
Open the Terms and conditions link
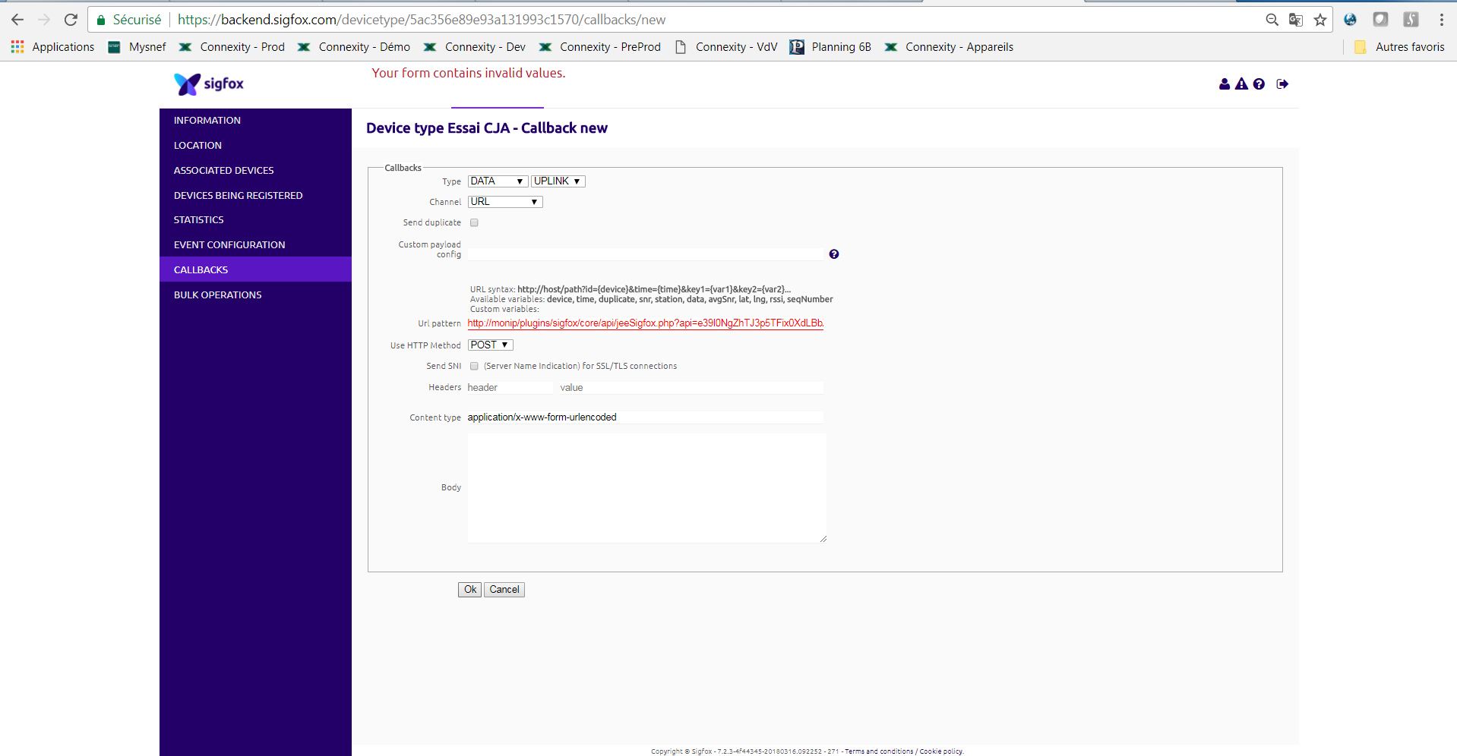tap(879, 751)
